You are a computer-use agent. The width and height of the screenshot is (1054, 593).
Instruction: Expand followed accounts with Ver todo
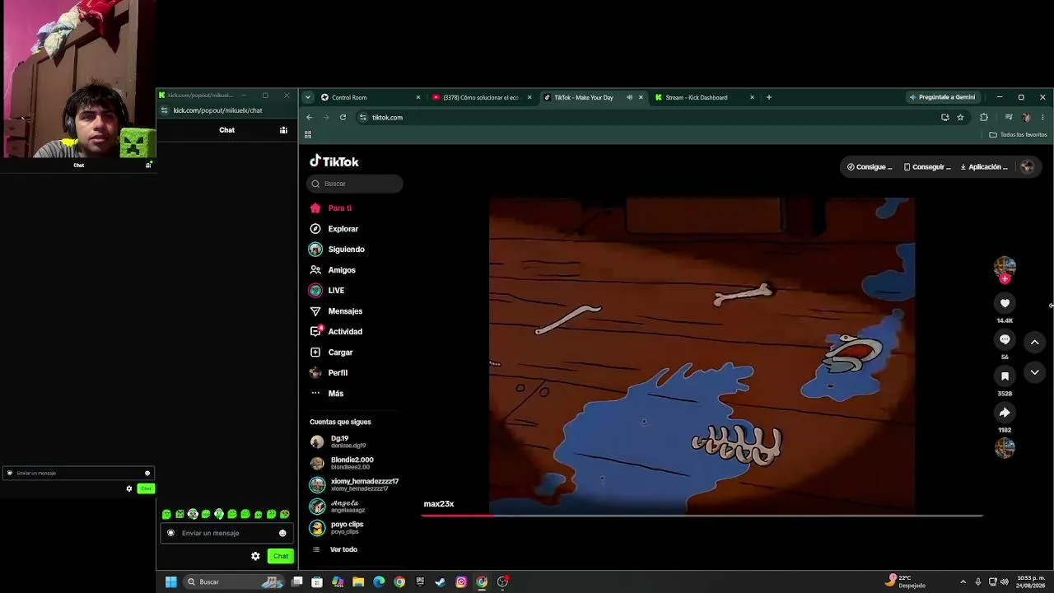[334, 549]
